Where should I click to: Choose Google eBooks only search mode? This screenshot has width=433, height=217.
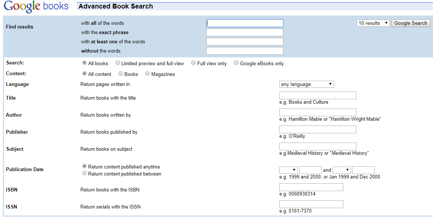pyautogui.click(x=236, y=63)
